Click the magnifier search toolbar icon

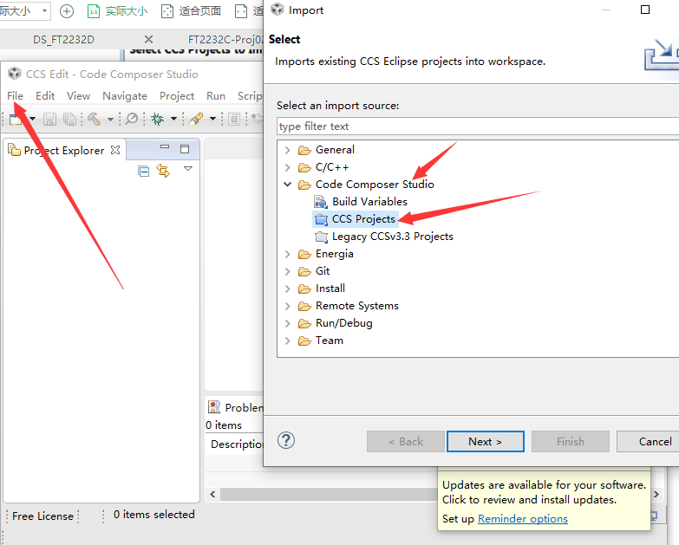tap(131, 119)
